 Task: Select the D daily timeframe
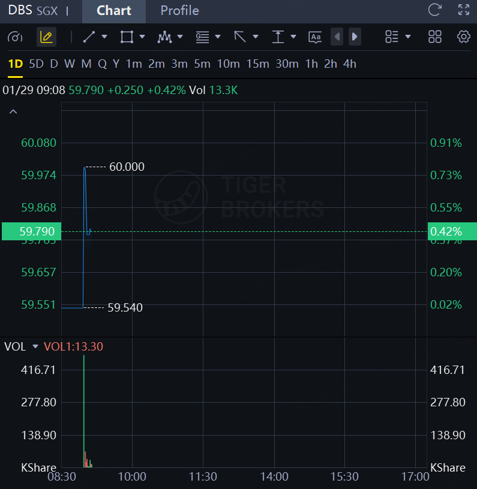point(54,64)
